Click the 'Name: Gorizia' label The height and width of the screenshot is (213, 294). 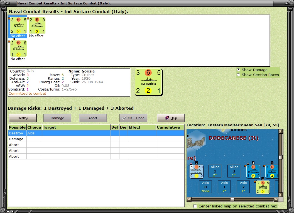pyautogui.click(x=82, y=71)
